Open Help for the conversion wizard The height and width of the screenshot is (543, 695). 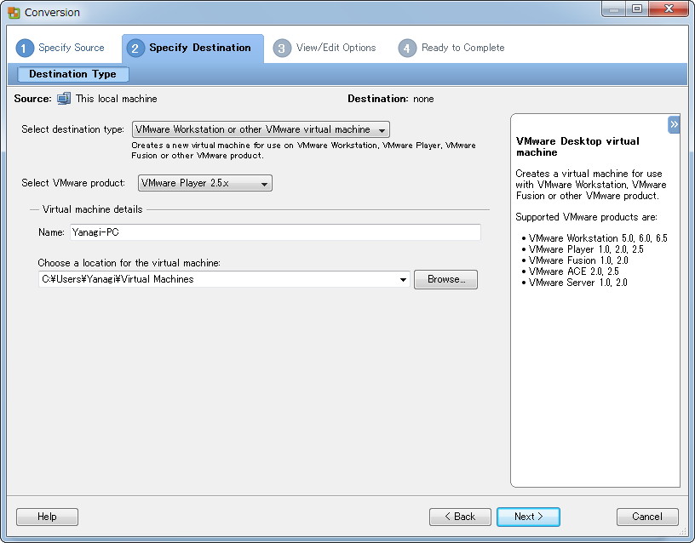tap(47, 517)
